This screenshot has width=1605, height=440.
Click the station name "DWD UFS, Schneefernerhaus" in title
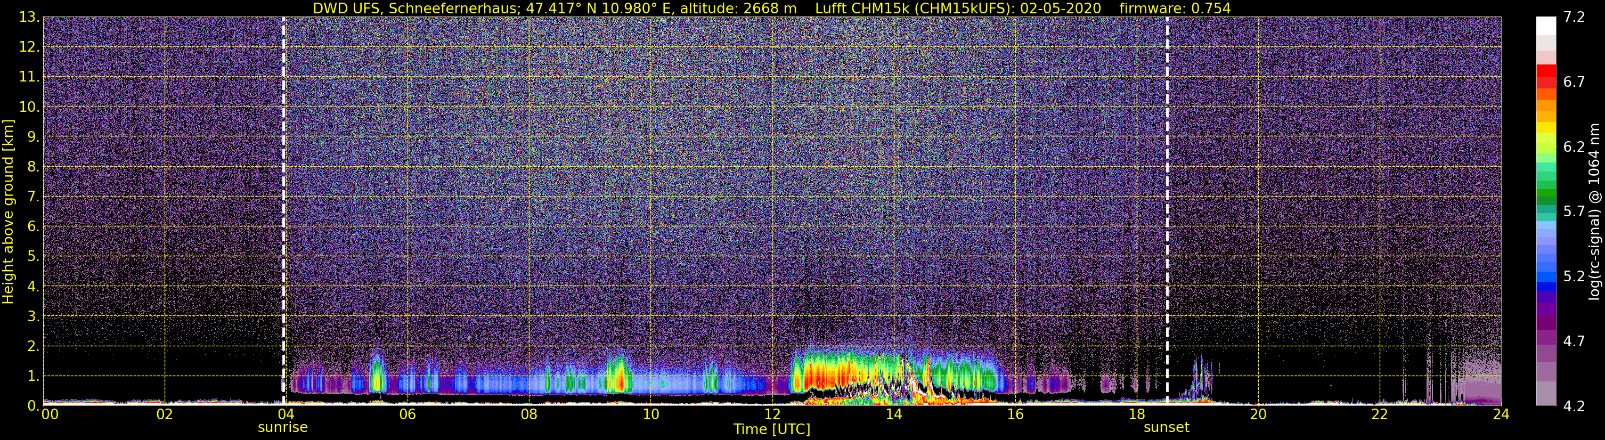[x=415, y=8]
